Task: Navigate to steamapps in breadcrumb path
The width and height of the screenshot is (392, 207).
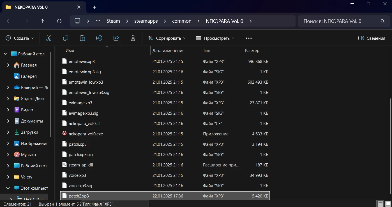Action: (x=146, y=21)
